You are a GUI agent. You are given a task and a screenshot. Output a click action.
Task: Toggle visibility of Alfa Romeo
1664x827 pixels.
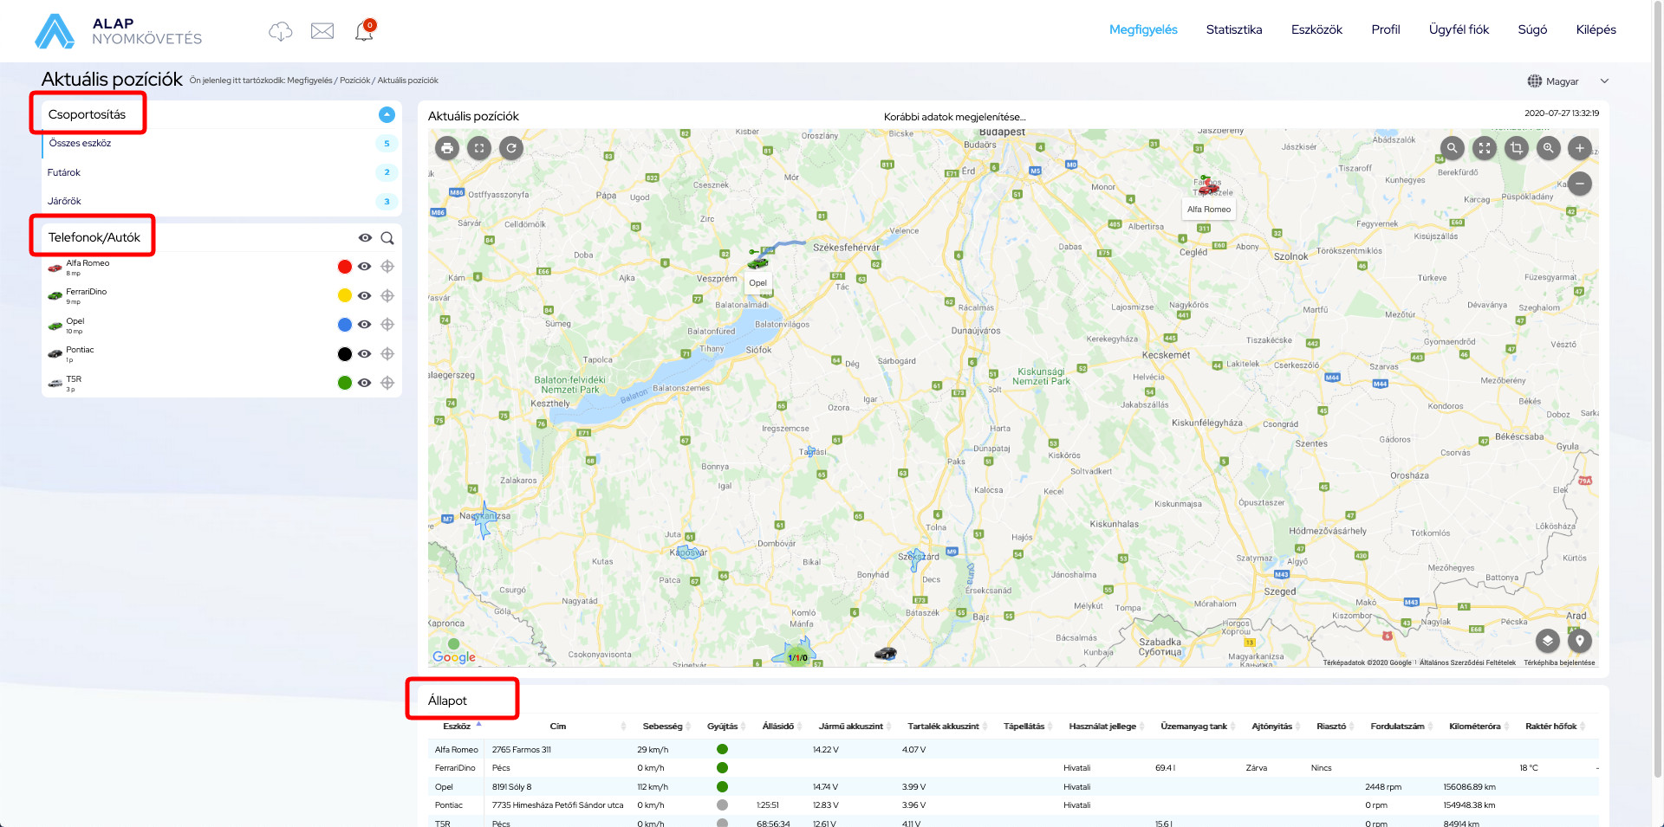[x=365, y=267]
